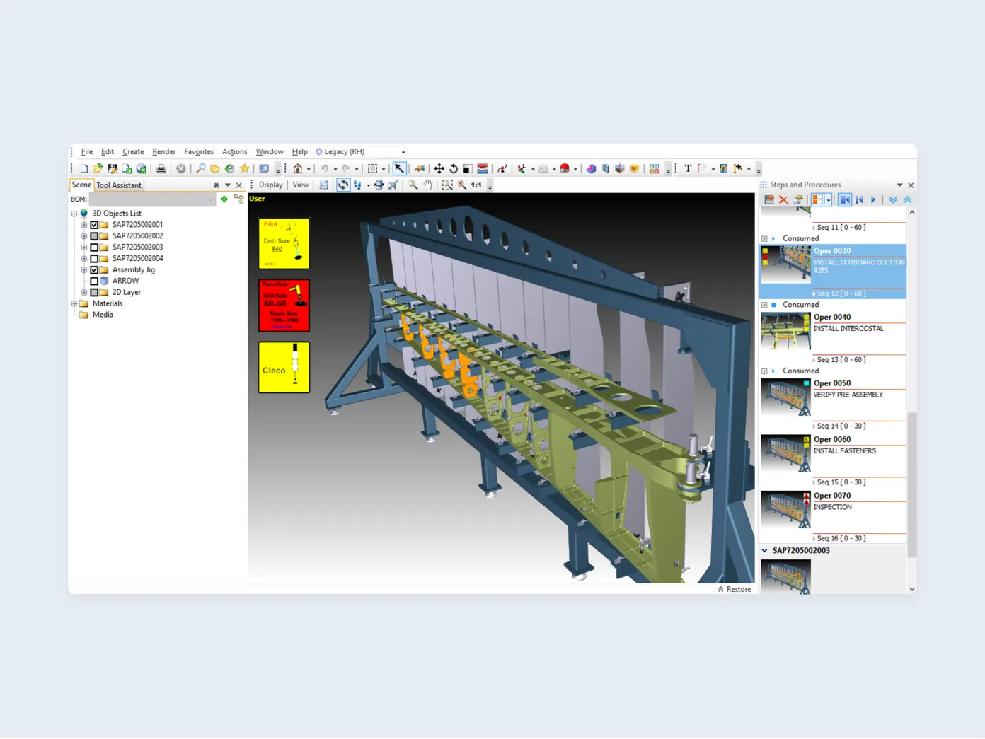Image resolution: width=985 pixels, height=739 pixels.
Task: Click the Print icon in the toolbar
Action: click(161, 169)
